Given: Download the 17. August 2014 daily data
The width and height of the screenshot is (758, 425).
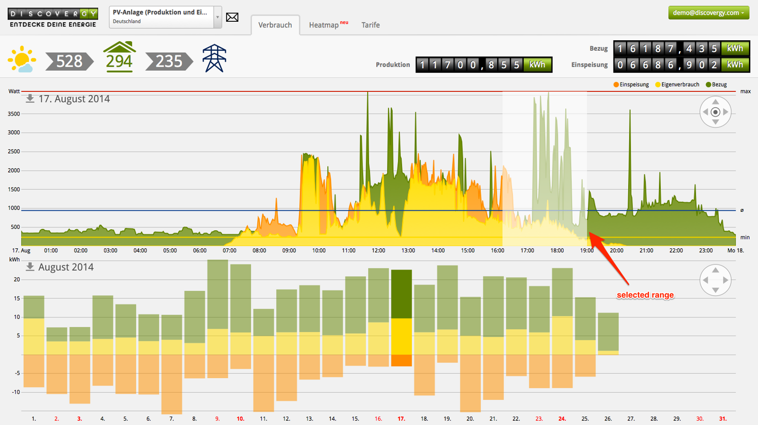Looking at the screenshot, I should coord(30,99).
